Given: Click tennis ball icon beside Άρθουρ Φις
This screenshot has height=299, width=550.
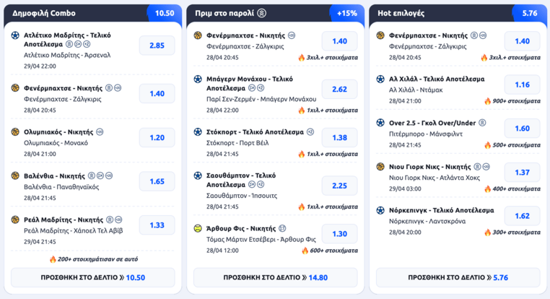Looking at the screenshot, I should [198, 228].
